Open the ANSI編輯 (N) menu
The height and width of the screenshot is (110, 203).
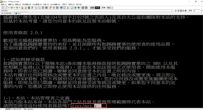55,4
